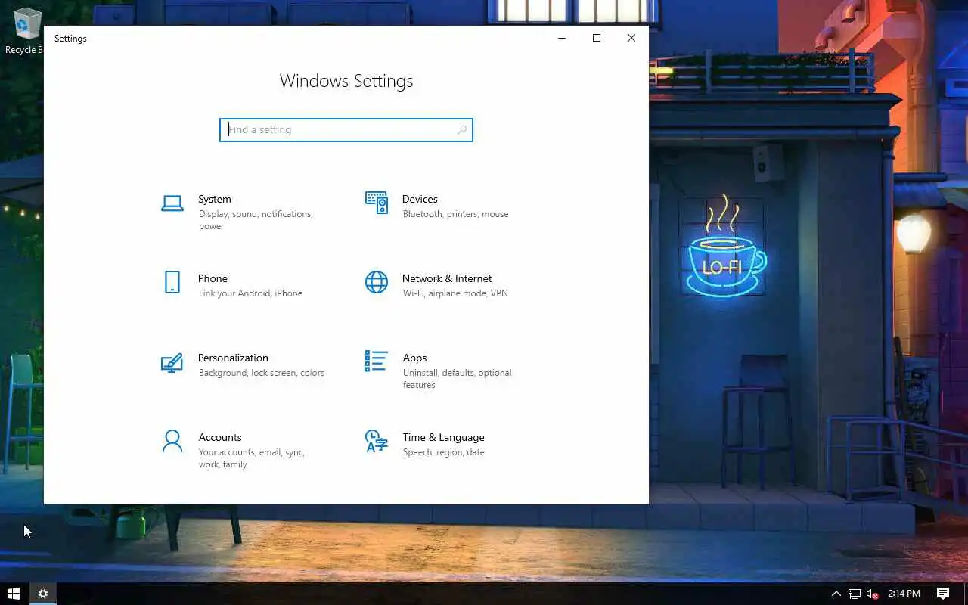Select the Personalization category title
This screenshot has width=968, height=605.
point(233,358)
